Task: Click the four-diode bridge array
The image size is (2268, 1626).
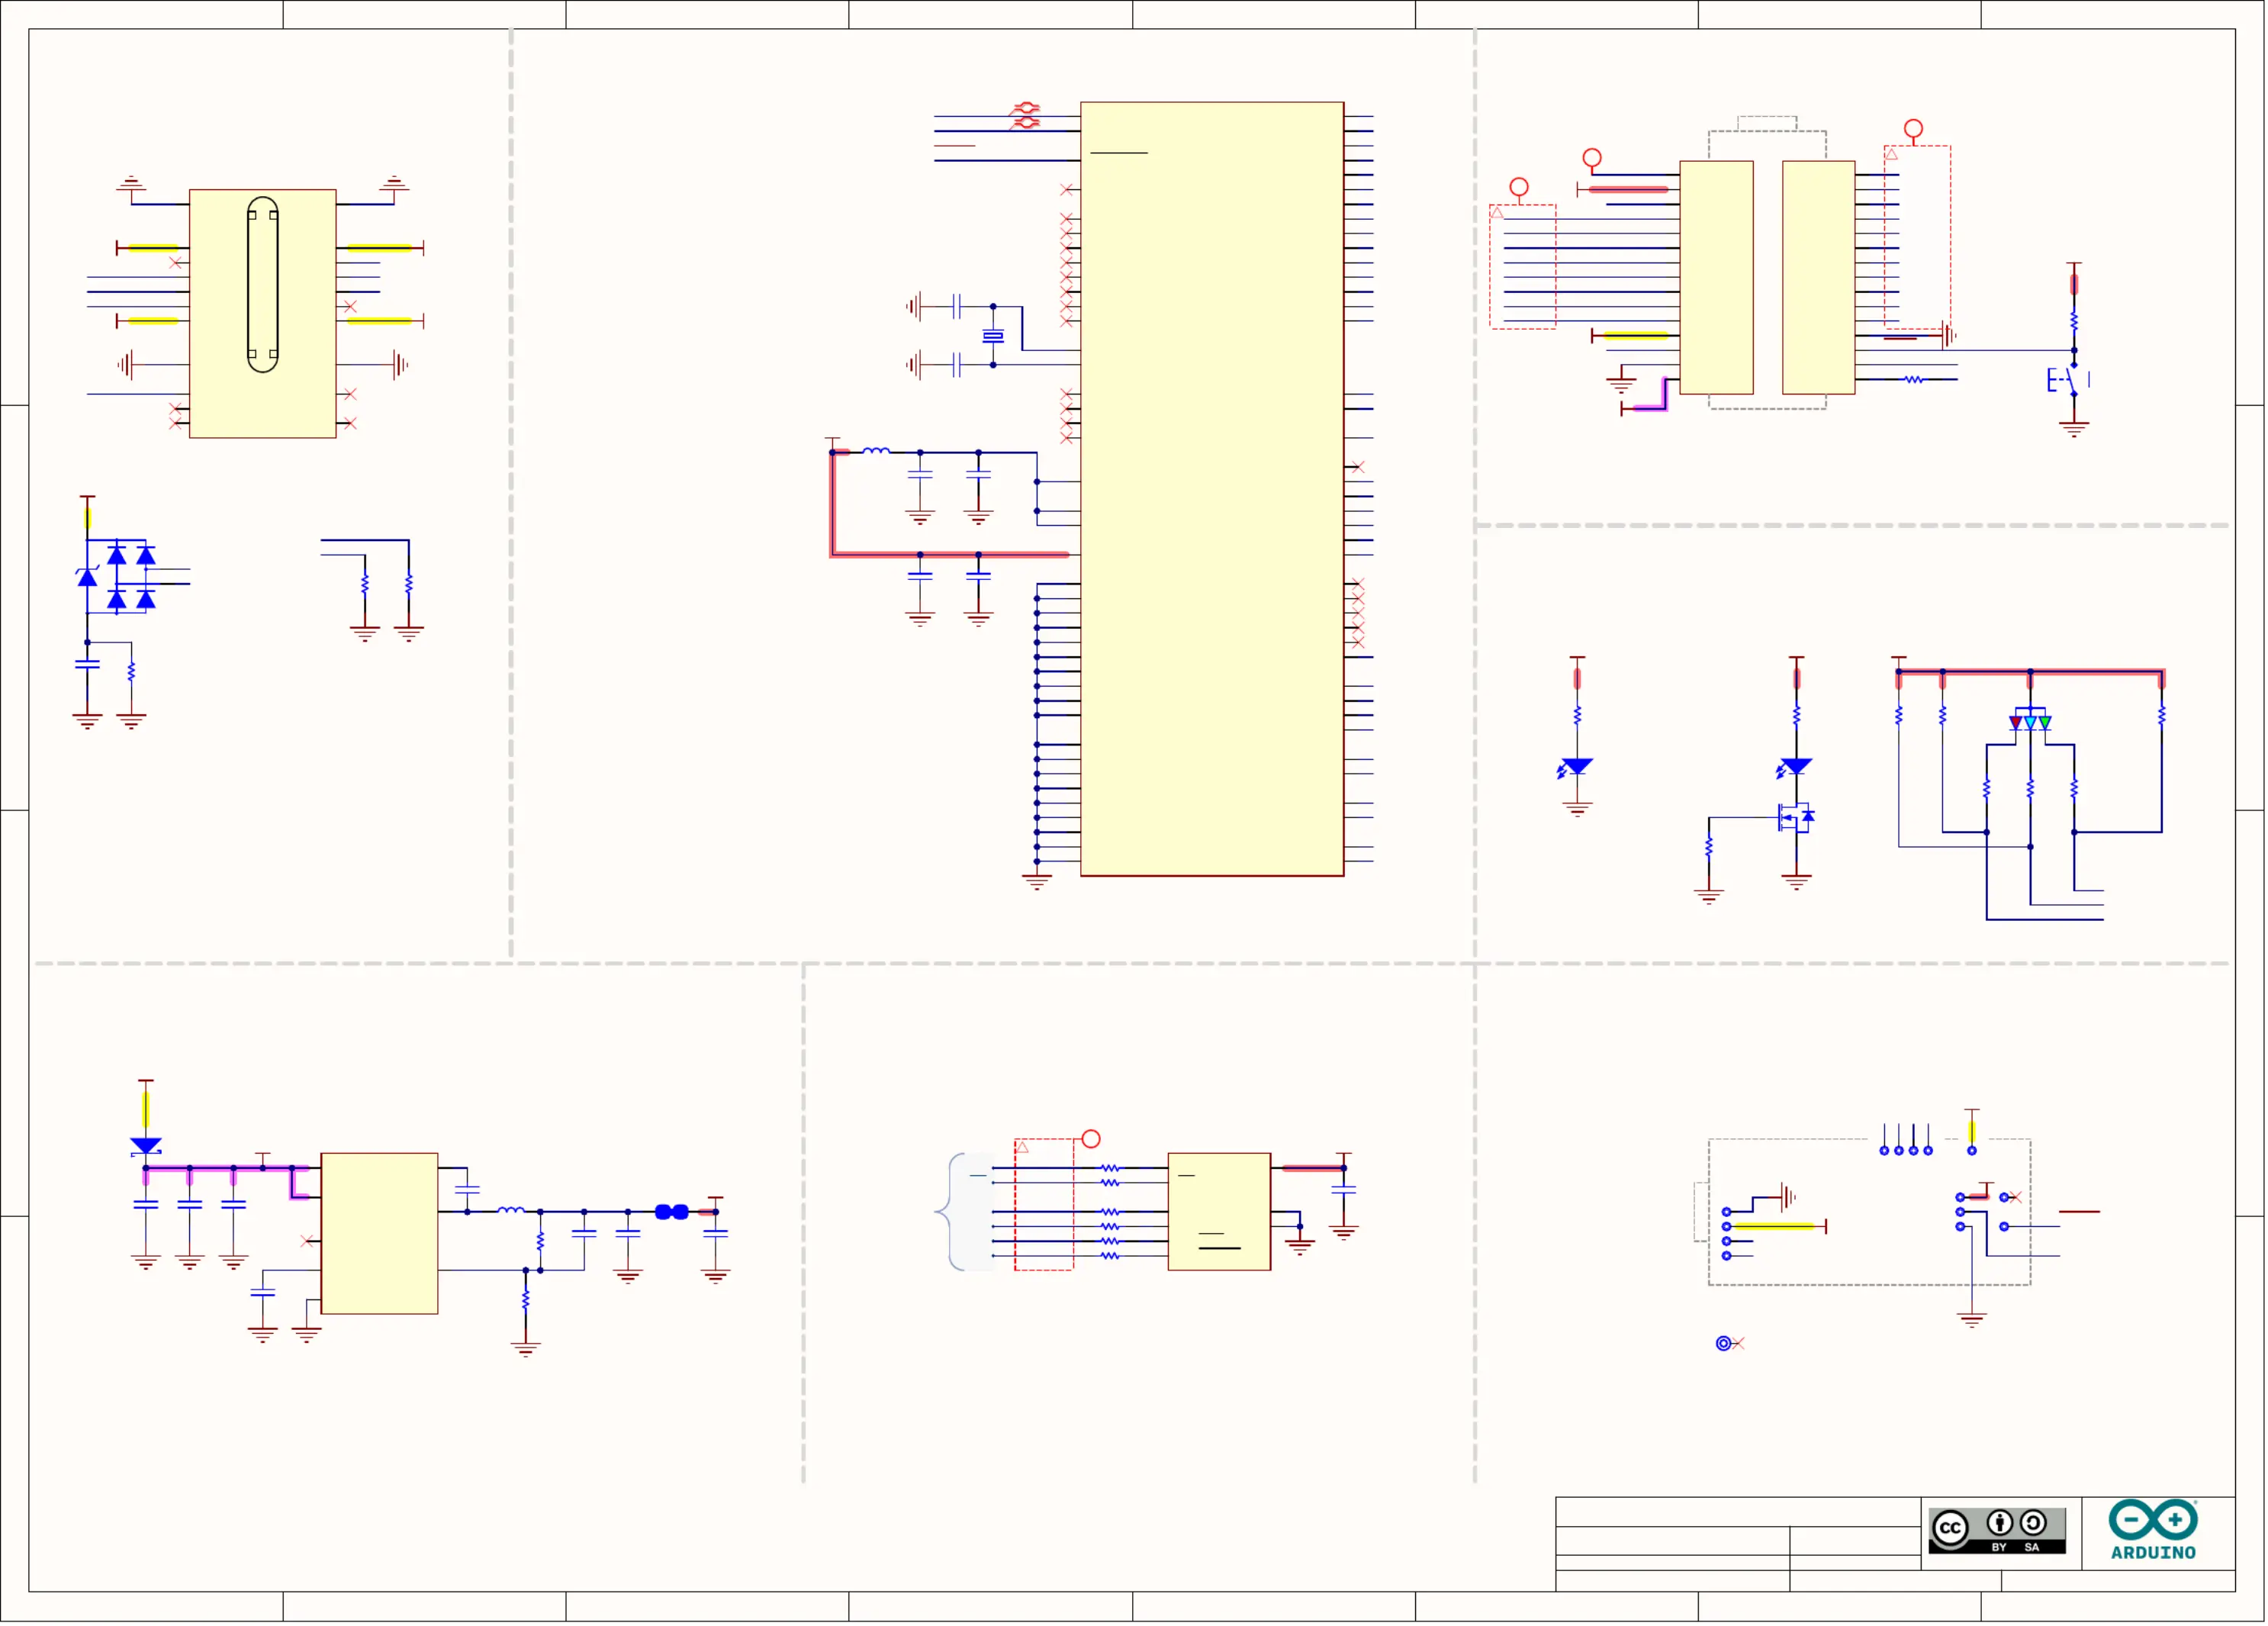Action: coord(131,577)
